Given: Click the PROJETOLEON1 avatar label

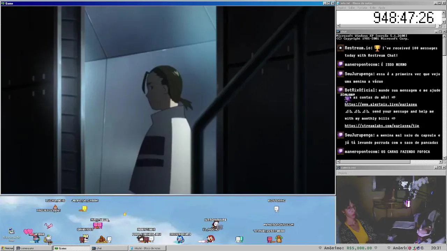Looking at the screenshot, I should coord(49,210).
